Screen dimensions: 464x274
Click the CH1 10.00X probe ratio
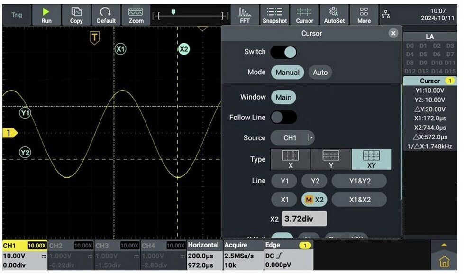click(37, 246)
